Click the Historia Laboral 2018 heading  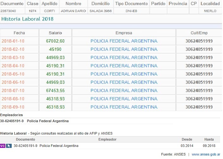pyautogui.click(x=28, y=19)
